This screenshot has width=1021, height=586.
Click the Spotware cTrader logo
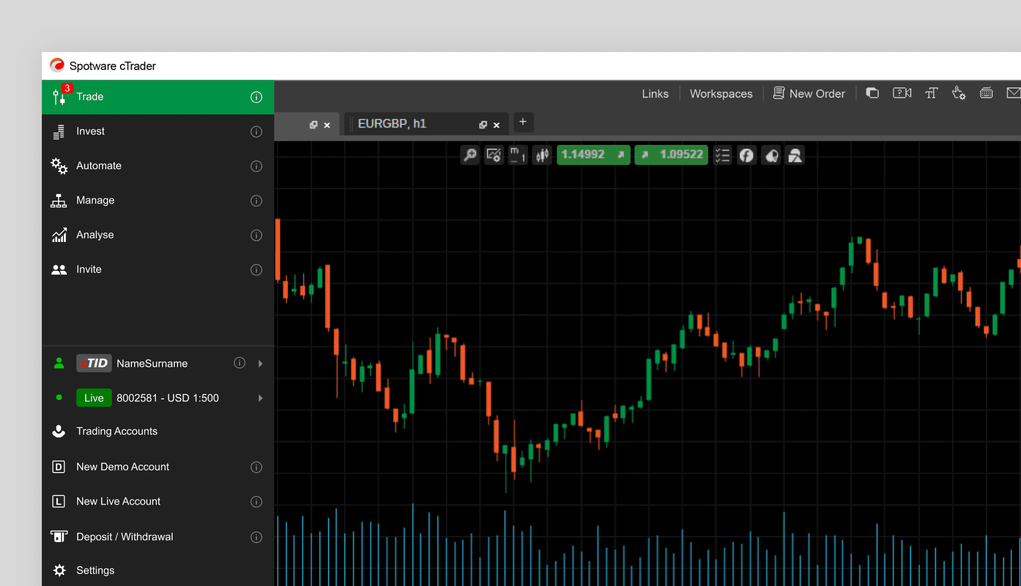(x=57, y=65)
